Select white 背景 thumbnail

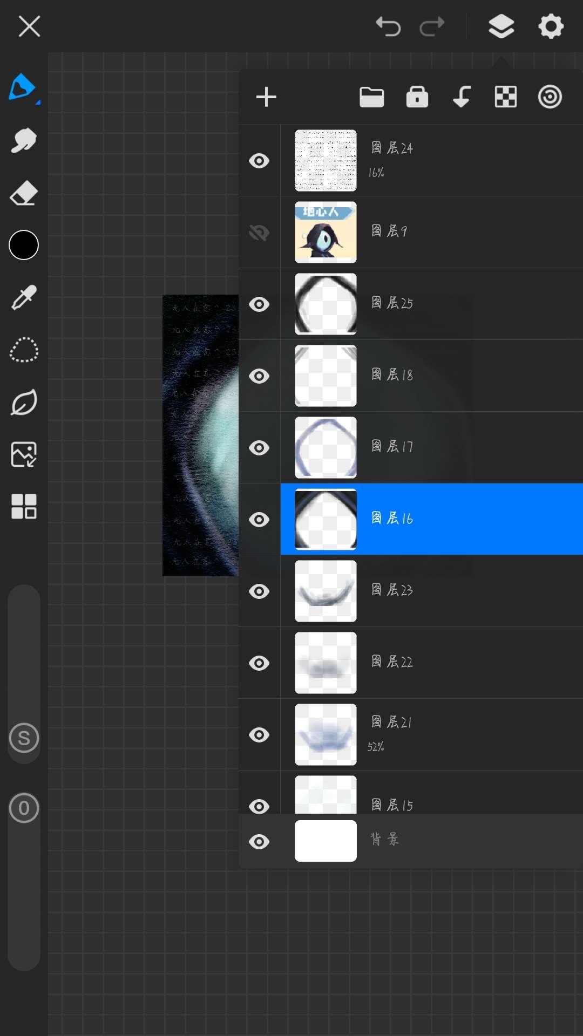[x=326, y=841]
